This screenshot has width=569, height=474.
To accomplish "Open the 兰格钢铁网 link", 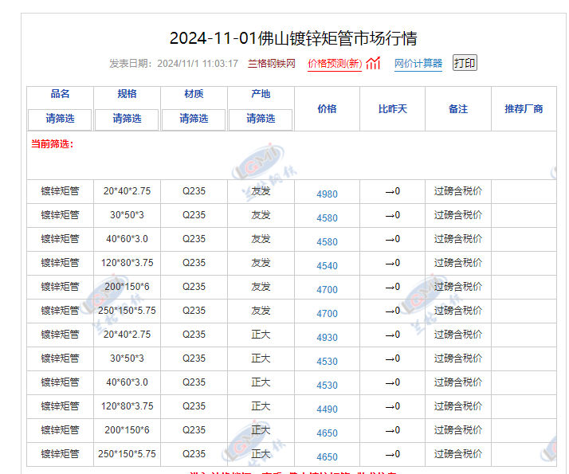I will 272,64.
